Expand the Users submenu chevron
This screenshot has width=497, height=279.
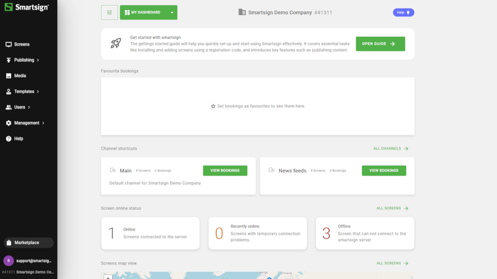tap(29, 107)
